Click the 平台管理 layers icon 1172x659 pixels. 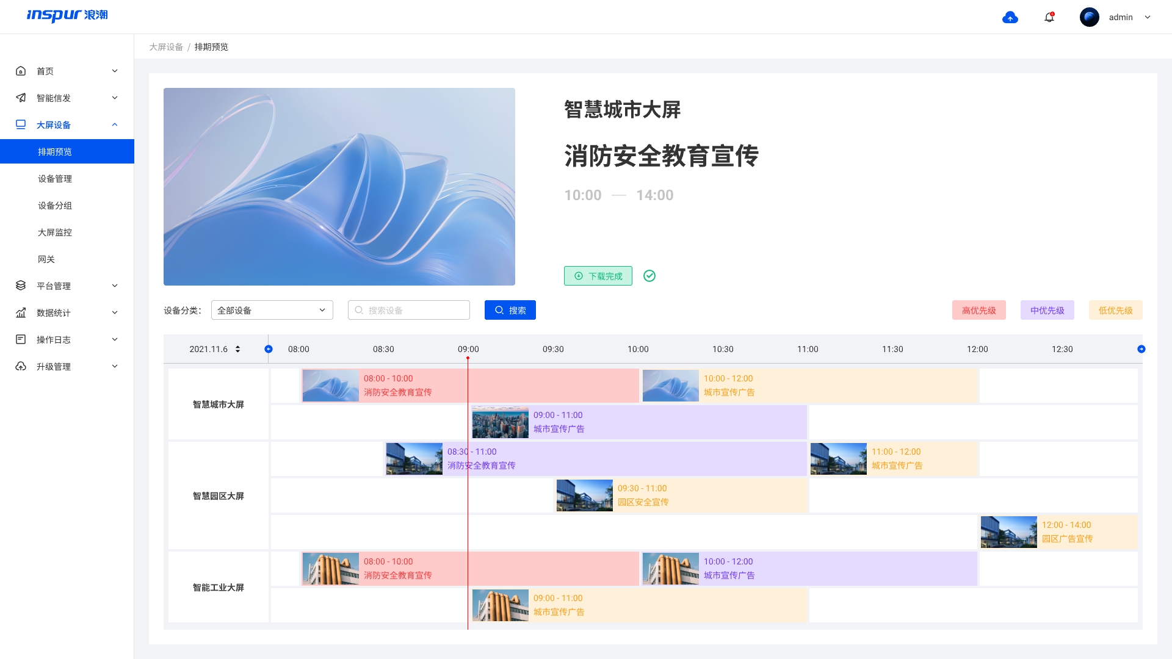tap(21, 286)
